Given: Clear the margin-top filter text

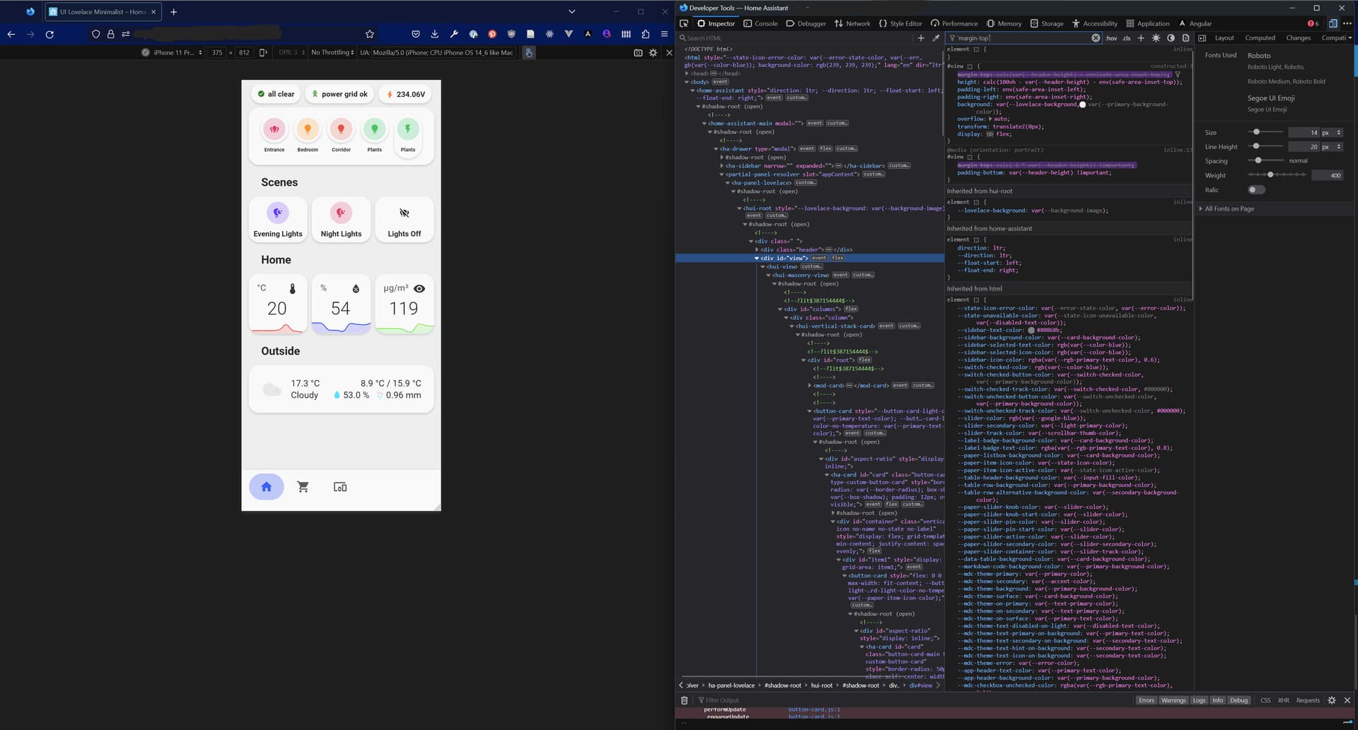Looking at the screenshot, I should [1096, 38].
